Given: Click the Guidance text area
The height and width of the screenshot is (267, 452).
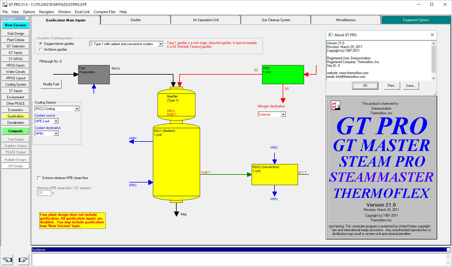Looking at the screenshot, I should (x=239, y=259).
